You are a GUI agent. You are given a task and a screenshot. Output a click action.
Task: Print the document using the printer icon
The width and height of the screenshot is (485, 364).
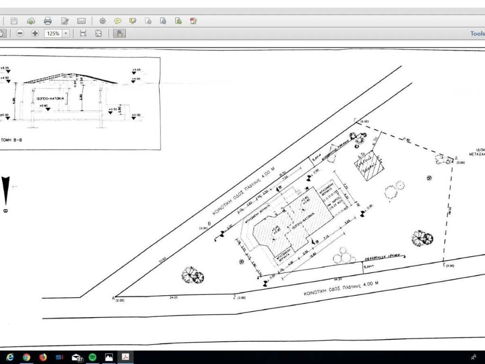pos(47,21)
